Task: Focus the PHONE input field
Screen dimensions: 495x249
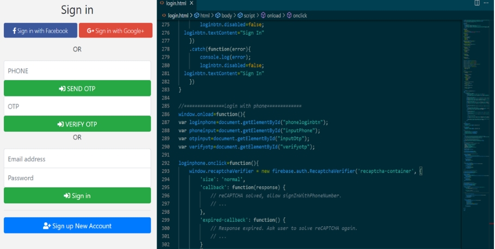Action: 77,71
